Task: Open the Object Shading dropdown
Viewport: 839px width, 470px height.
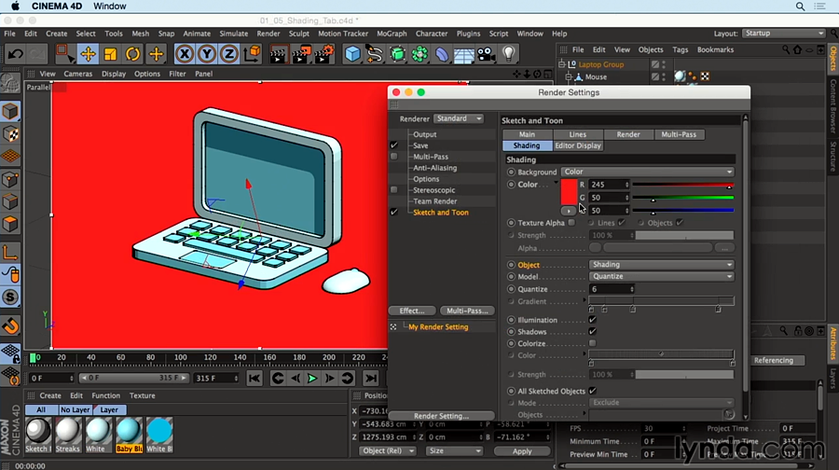Action: [661, 265]
